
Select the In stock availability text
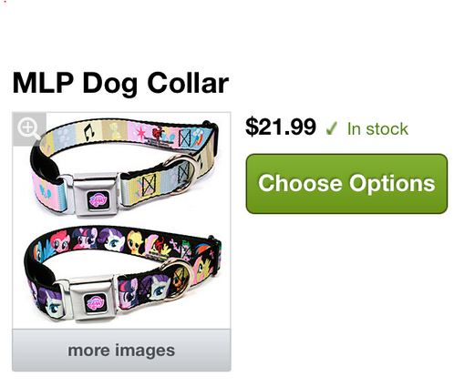tap(377, 129)
